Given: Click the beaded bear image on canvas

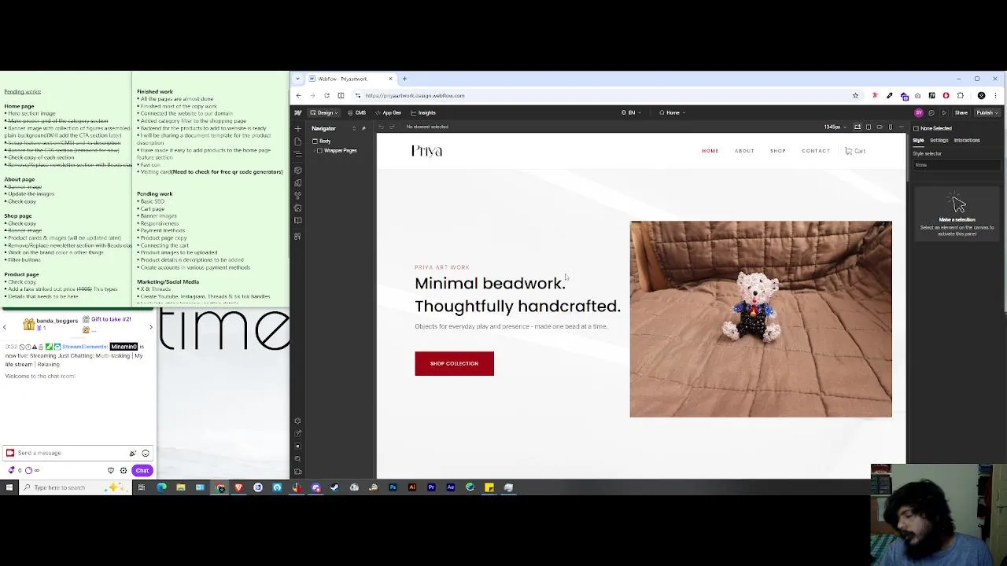Looking at the screenshot, I should point(761,318).
